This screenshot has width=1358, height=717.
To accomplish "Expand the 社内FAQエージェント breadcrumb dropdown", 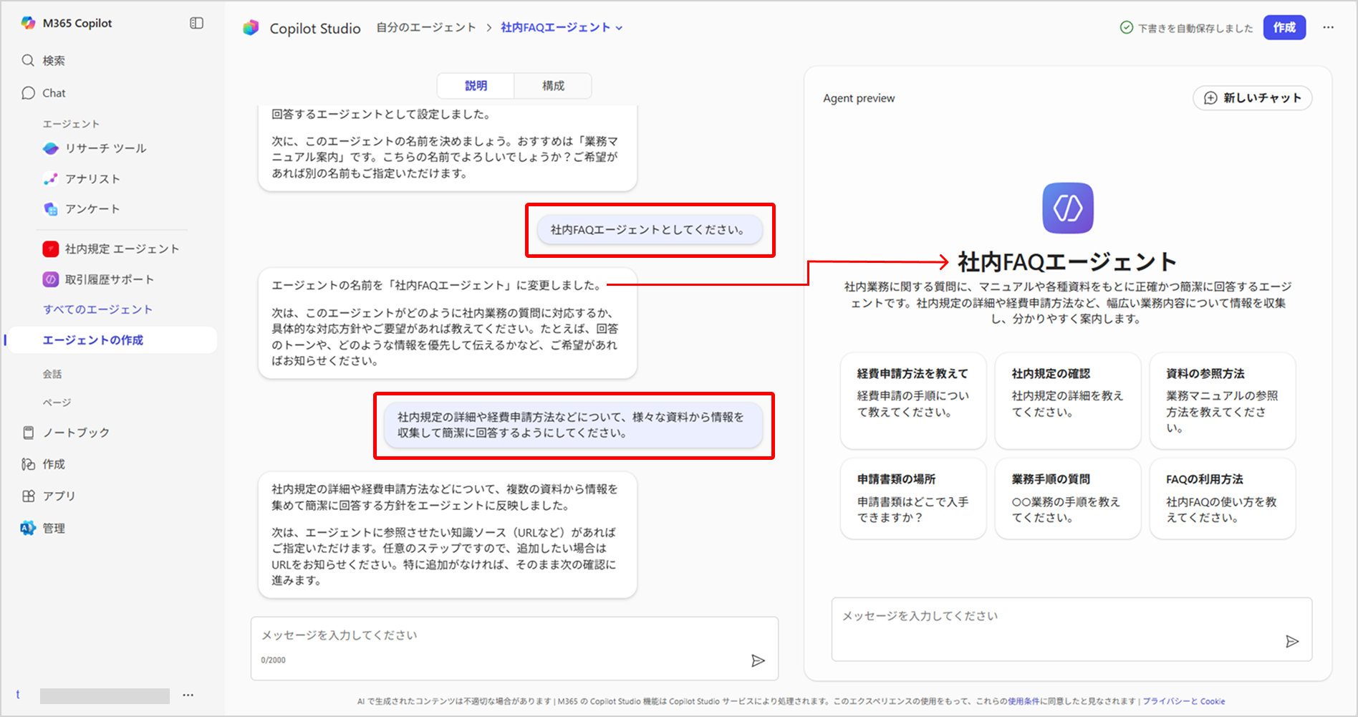I will [x=619, y=28].
